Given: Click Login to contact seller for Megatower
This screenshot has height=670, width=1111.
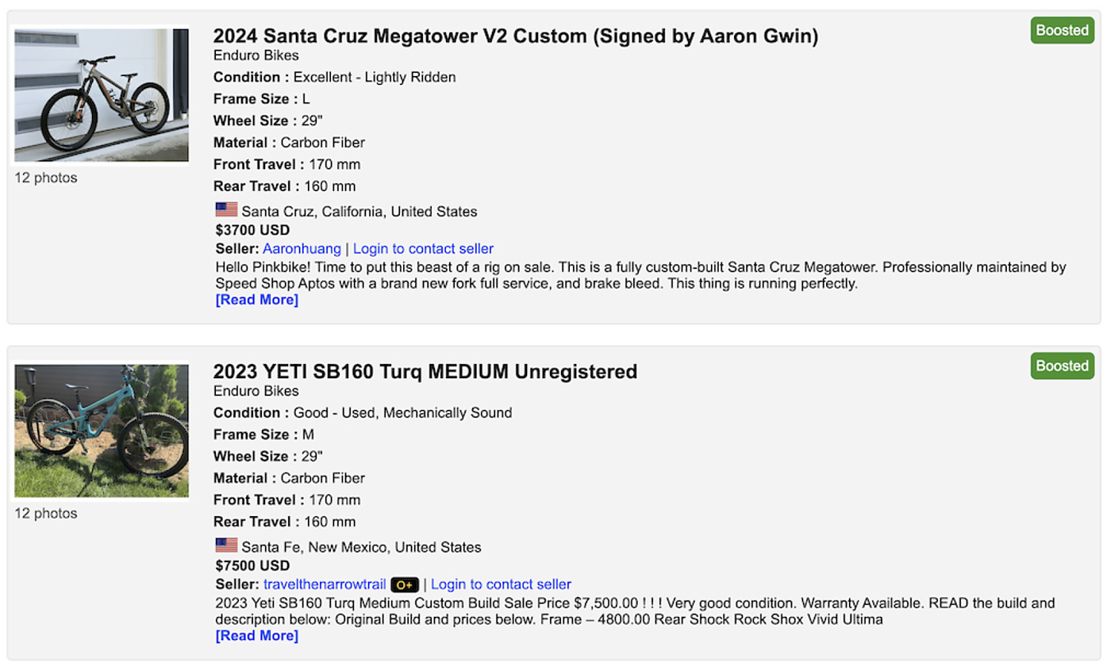Looking at the screenshot, I should pos(423,249).
